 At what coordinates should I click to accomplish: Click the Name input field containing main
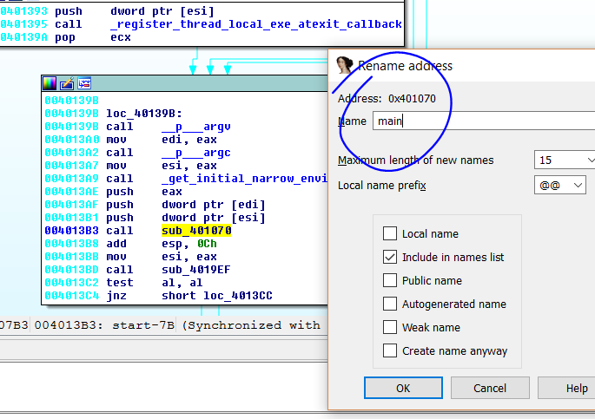482,121
